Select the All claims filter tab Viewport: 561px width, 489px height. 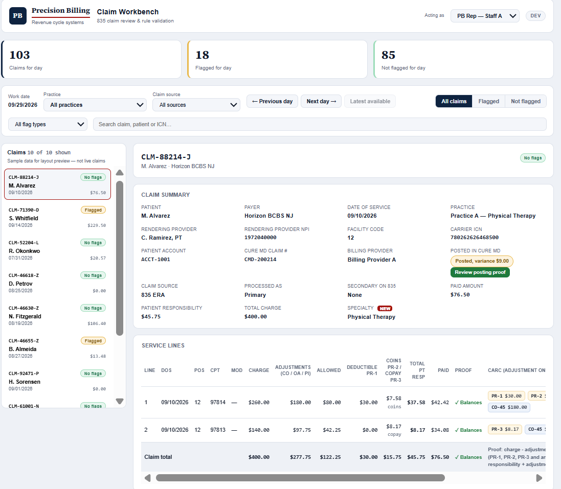pos(454,101)
